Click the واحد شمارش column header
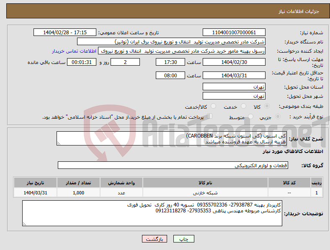 coord(121,183)
